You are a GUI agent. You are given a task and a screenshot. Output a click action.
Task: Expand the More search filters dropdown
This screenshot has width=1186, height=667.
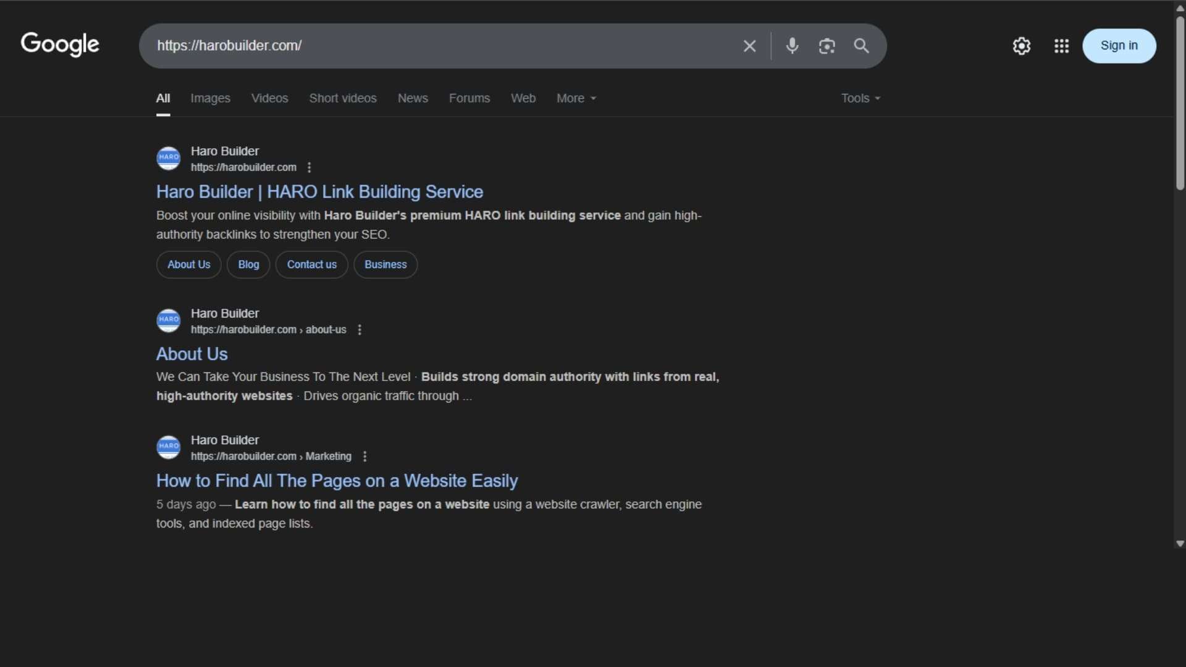click(x=576, y=98)
